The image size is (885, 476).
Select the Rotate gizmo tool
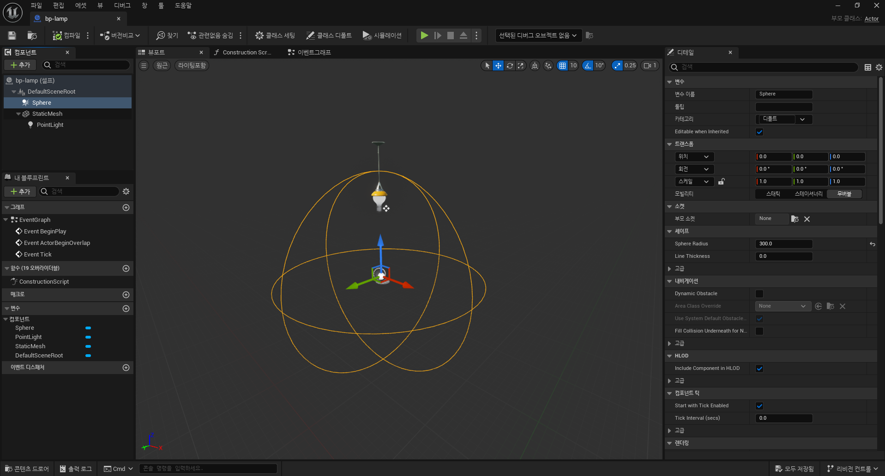(x=510, y=65)
